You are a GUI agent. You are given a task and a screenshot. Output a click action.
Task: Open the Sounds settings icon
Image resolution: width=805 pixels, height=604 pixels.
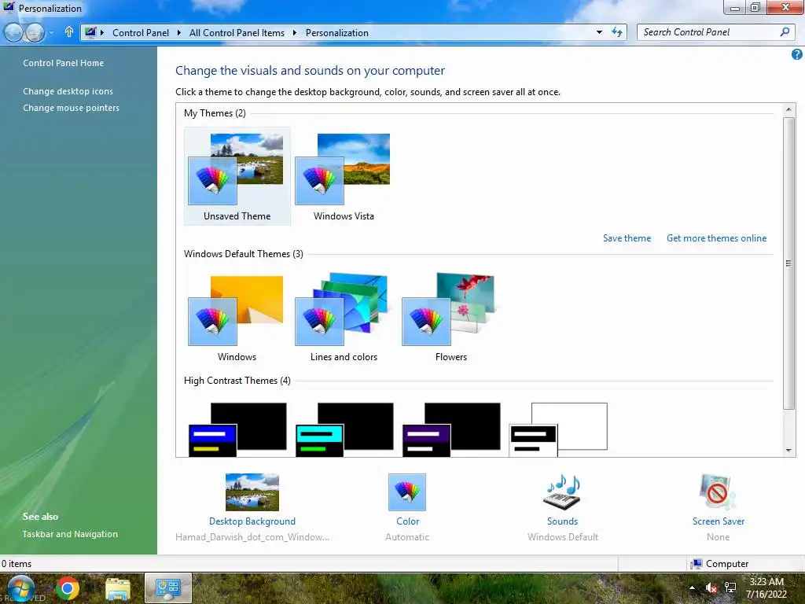(562, 492)
